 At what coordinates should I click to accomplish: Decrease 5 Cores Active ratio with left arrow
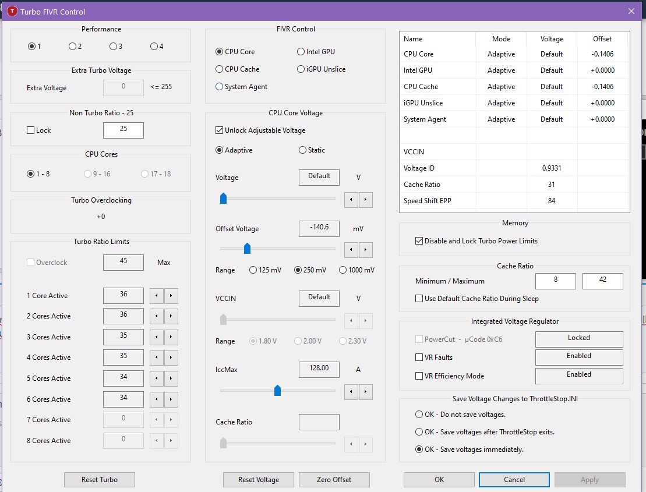point(157,378)
